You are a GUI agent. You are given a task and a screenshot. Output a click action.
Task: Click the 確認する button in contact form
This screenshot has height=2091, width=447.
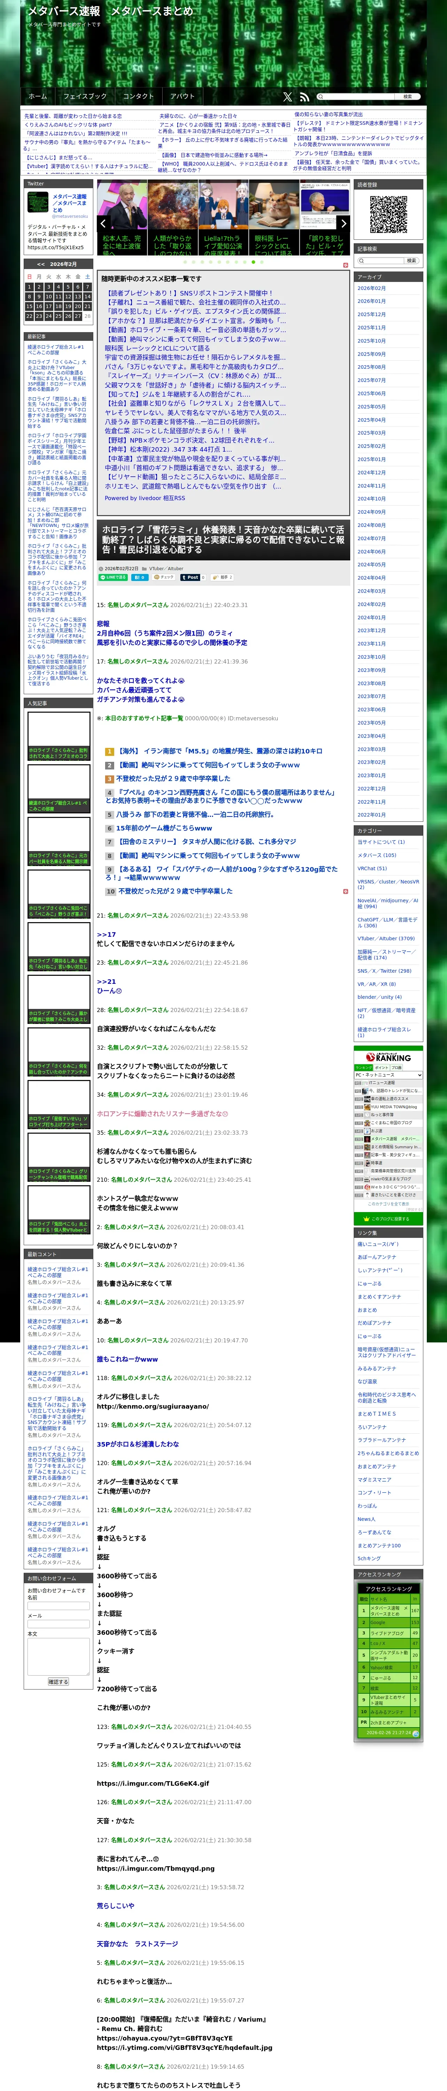click(58, 1682)
